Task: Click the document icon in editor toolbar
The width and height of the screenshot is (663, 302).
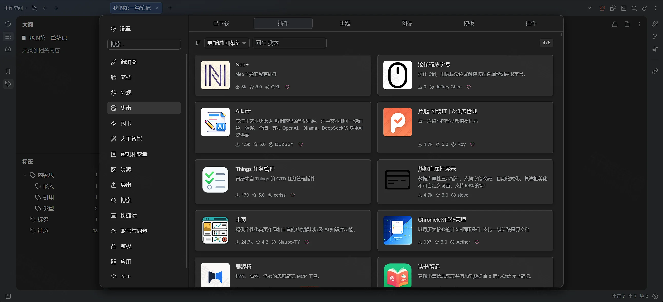Action: 627,24
